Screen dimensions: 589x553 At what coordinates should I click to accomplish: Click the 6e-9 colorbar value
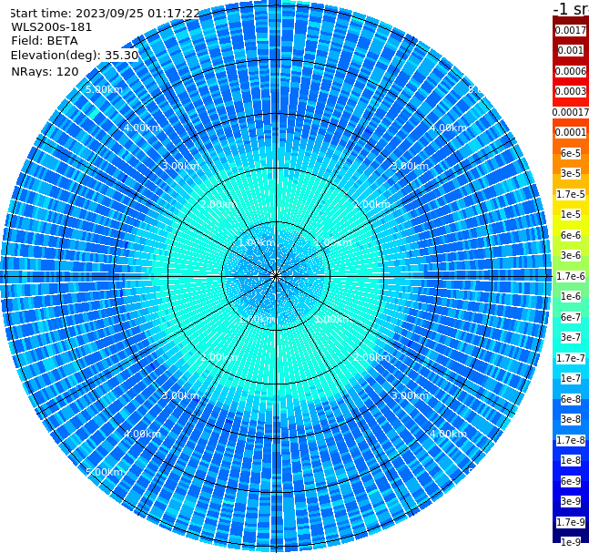(571, 481)
